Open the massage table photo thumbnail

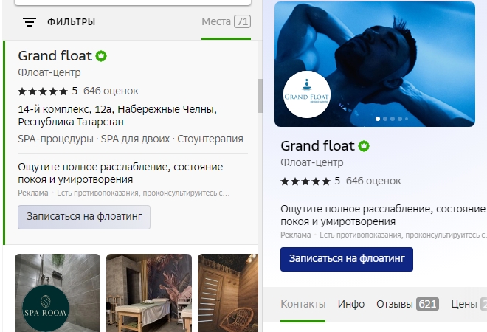[149, 292]
